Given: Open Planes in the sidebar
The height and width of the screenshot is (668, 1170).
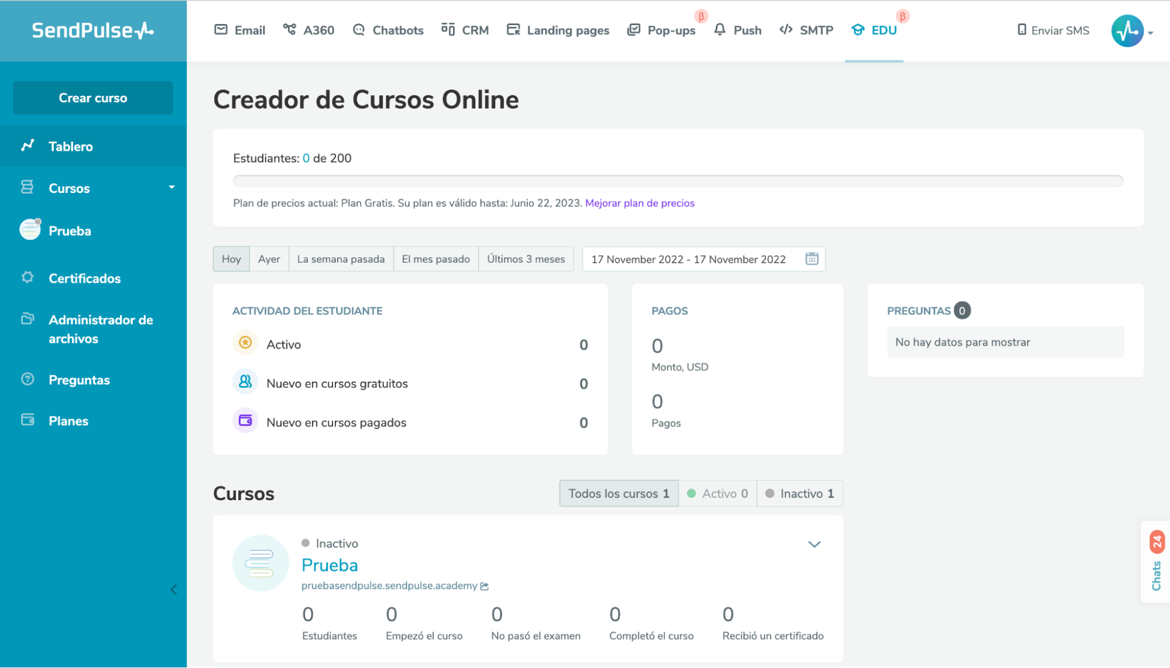Looking at the screenshot, I should click(93, 421).
